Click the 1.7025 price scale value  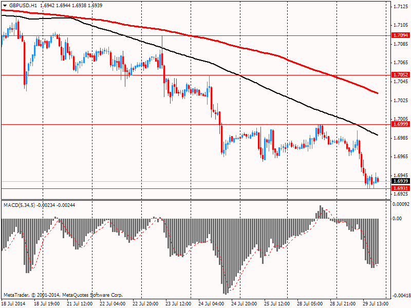[x=401, y=101]
